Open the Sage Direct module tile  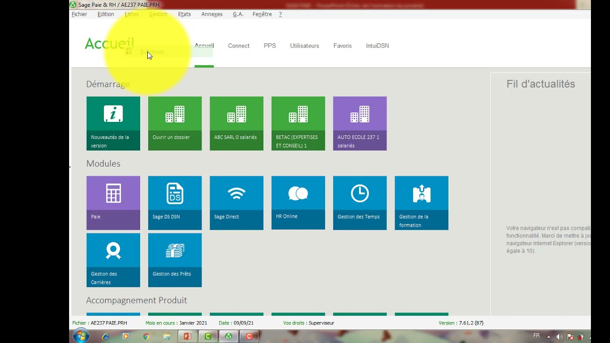(x=236, y=203)
